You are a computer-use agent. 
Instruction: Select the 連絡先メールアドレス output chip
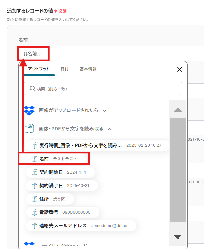[x=81, y=226]
